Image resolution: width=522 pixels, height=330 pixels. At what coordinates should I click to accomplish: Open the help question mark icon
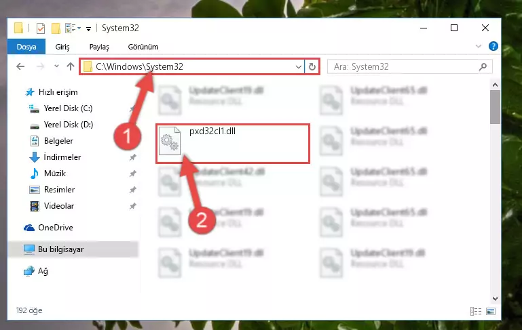click(x=493, y=46)
